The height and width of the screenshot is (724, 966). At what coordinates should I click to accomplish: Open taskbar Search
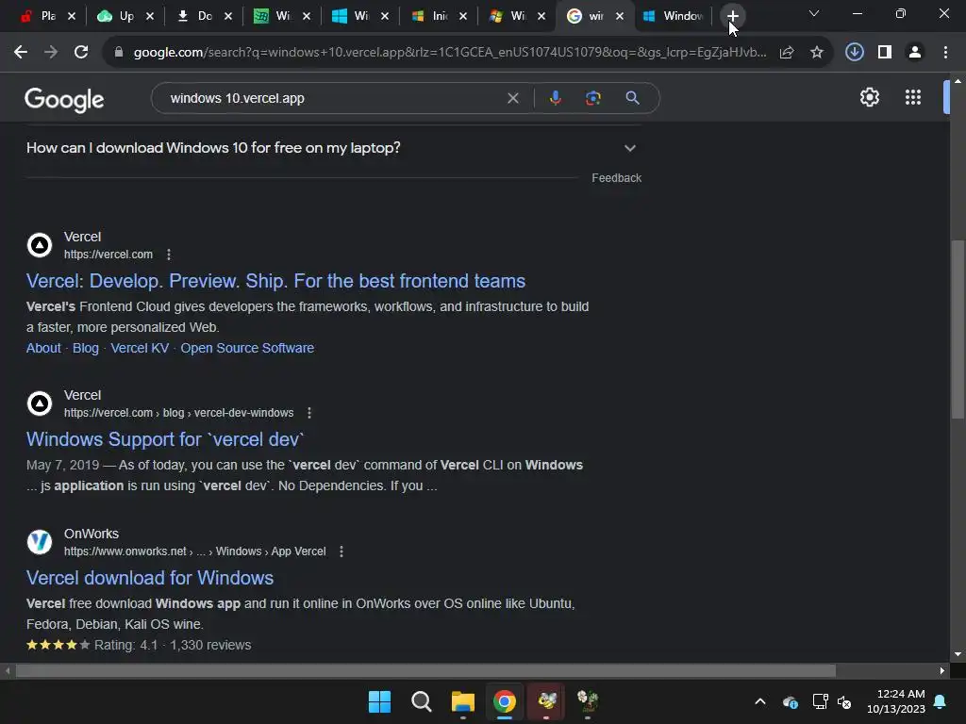pyautogui.click(x=422, y=701)
